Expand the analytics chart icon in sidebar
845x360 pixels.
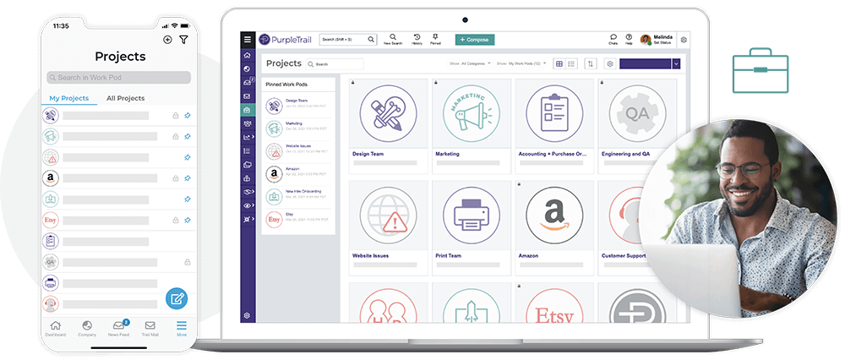click(248, 138)
